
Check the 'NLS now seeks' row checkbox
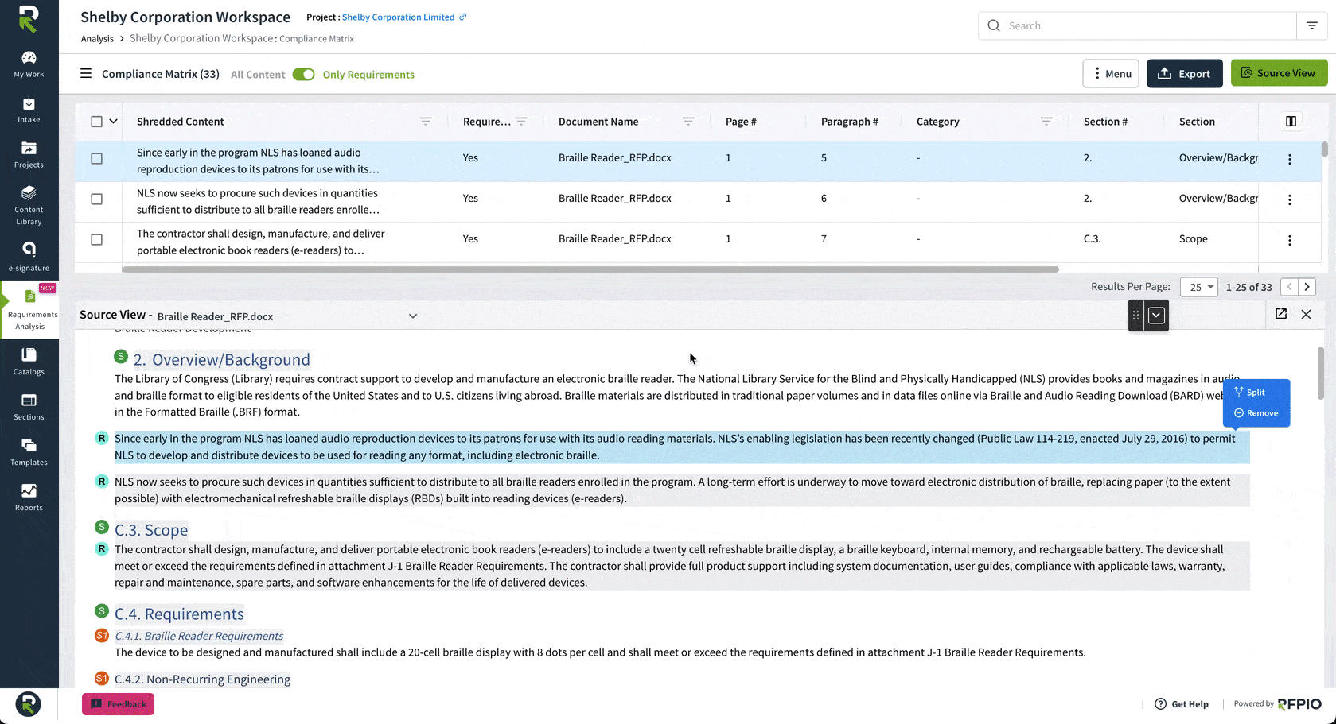pos(96,199)
